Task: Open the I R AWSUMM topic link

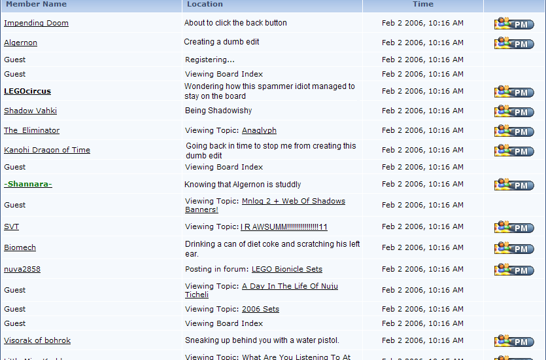Action: [x=284, y=227]
